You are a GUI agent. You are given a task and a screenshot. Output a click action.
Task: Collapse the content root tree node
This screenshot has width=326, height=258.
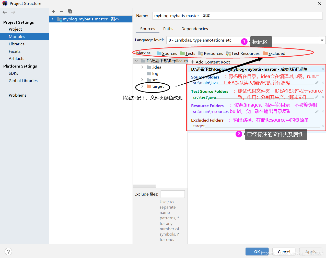click(136, 61)
